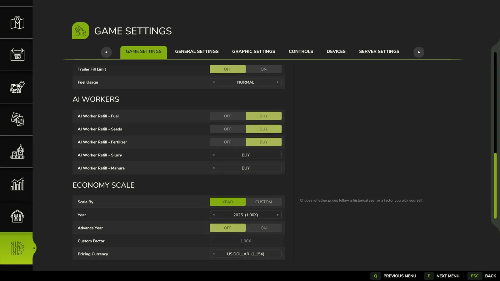This screenshot has height=281, width=500.
Task: Open the production chains factory icon
Action: 17,152
